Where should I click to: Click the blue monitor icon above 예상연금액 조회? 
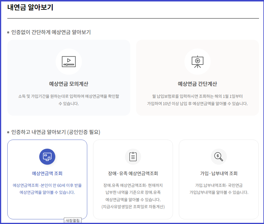coord(47,157)
